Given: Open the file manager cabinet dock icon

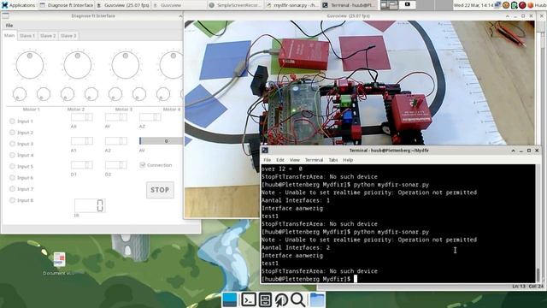Looking at the screenshot, I should tap(265, 300).
